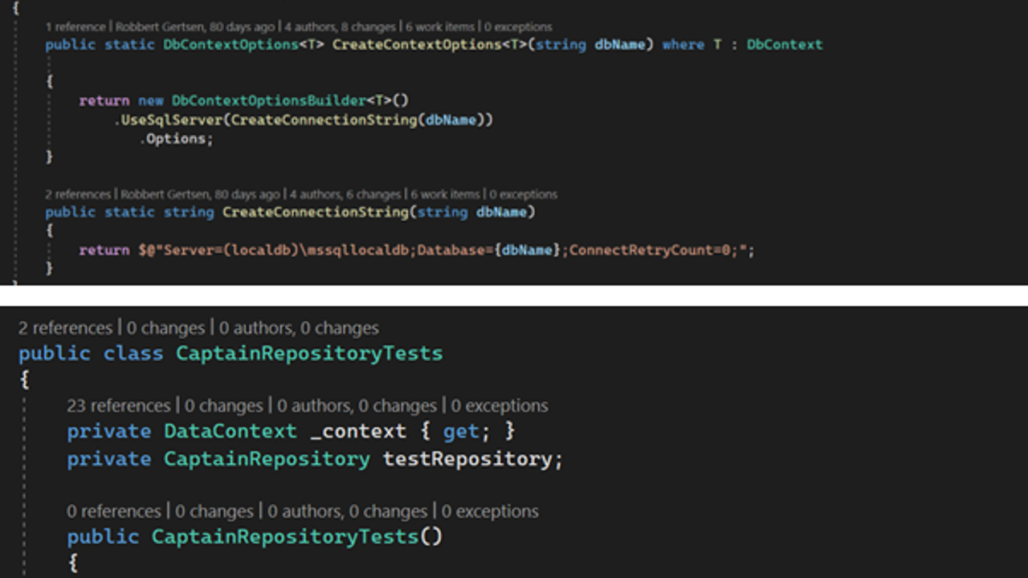Click '2 references' above CreateConnectionString method
The height and width of the screenshot is (578, 1028).
point(78,194)
